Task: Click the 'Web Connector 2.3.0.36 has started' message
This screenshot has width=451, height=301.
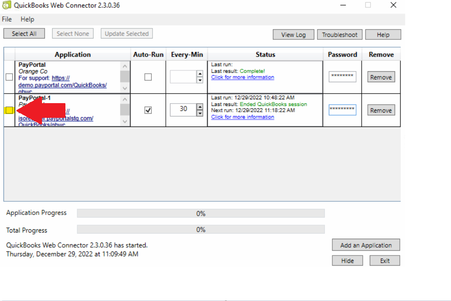Action: tap(77, 245)
